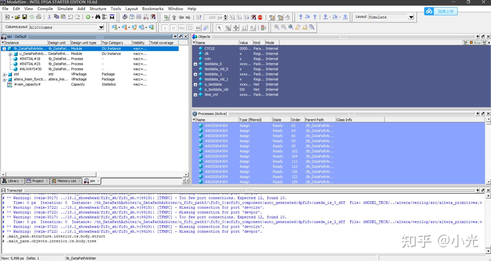Expand the u_DataPathArb instance node
The width and height of the screenshot is (491, 261).
(10, 54)
